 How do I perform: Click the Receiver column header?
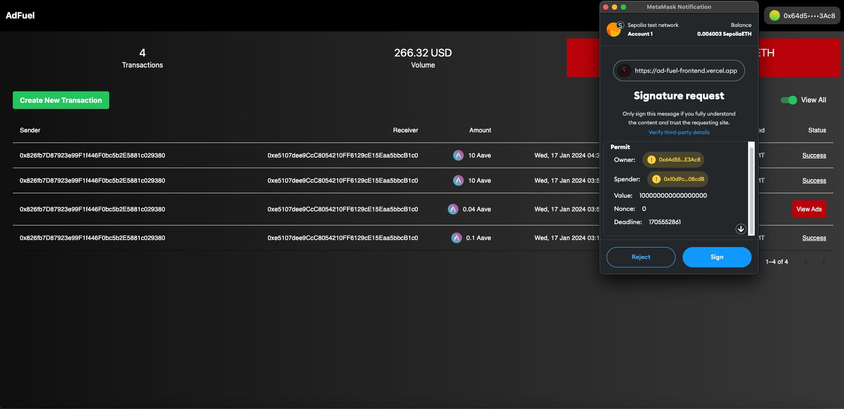(x=405, y=130)
